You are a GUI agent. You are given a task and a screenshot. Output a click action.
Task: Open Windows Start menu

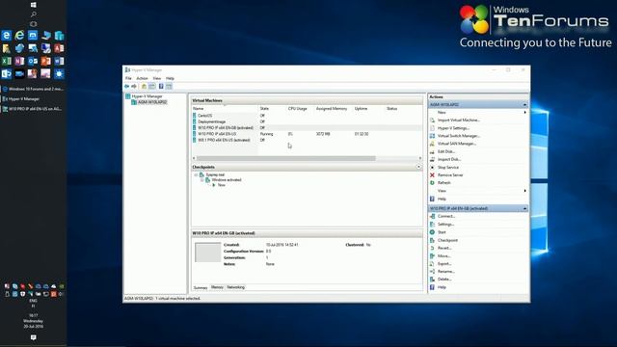(34, 5)
